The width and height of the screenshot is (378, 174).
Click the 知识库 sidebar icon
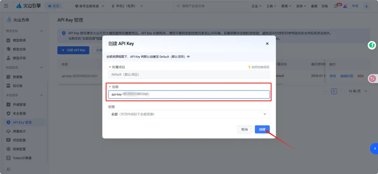[8, 86]
